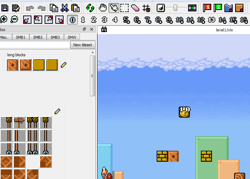Select the pink eraser tool
This screenshot has width=250, height=179.
135,8
